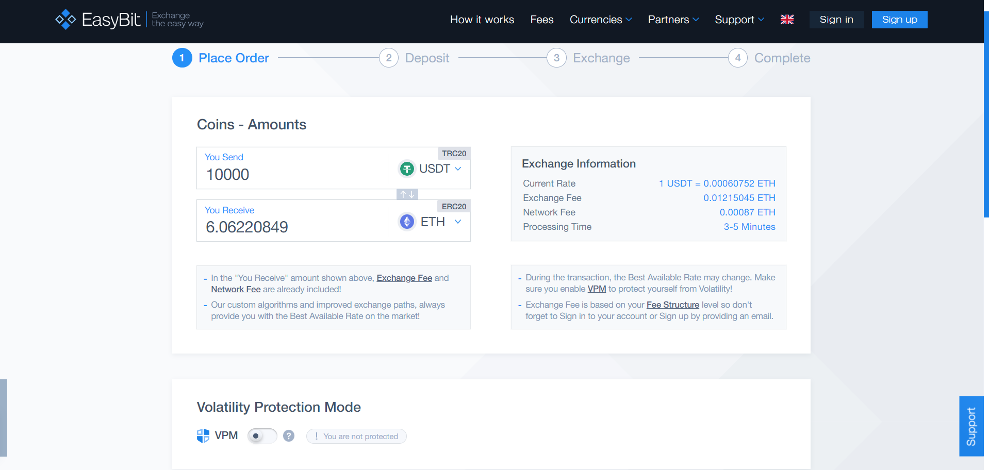The width and height of the screenshot is (989, 470).
Task: Select exchange fee value '0.01215045 ETH'
Action: point(739,198)
